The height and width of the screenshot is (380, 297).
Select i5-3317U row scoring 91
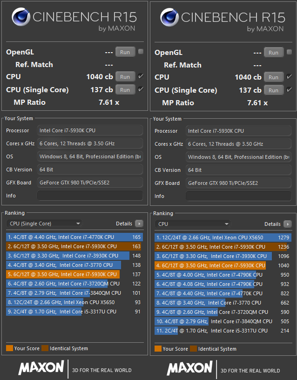point(74,312)
